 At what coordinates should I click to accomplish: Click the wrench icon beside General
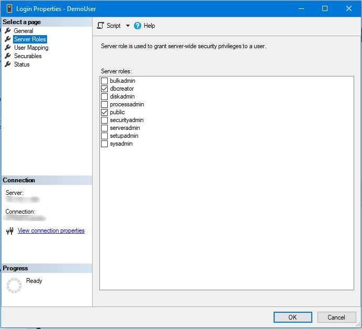pos(8,30)
